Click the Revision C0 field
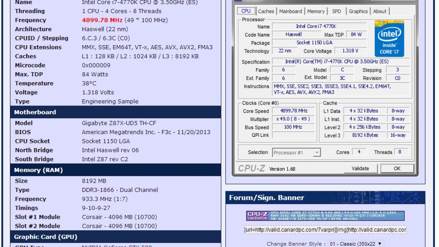Viewport: 439px width, 247px height. tap(398, 78)
